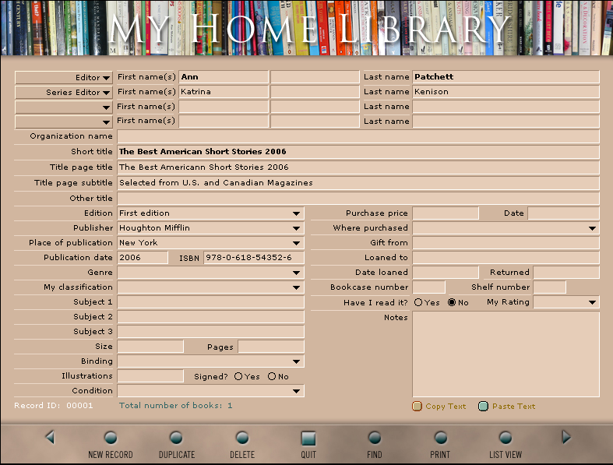Click the Subject 3 field
Screen dimensions: 613x465
[211, 332]
